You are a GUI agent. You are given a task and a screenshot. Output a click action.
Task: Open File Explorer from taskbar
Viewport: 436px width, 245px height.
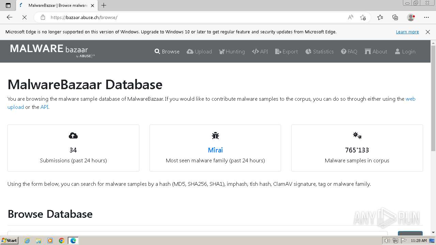38,241
